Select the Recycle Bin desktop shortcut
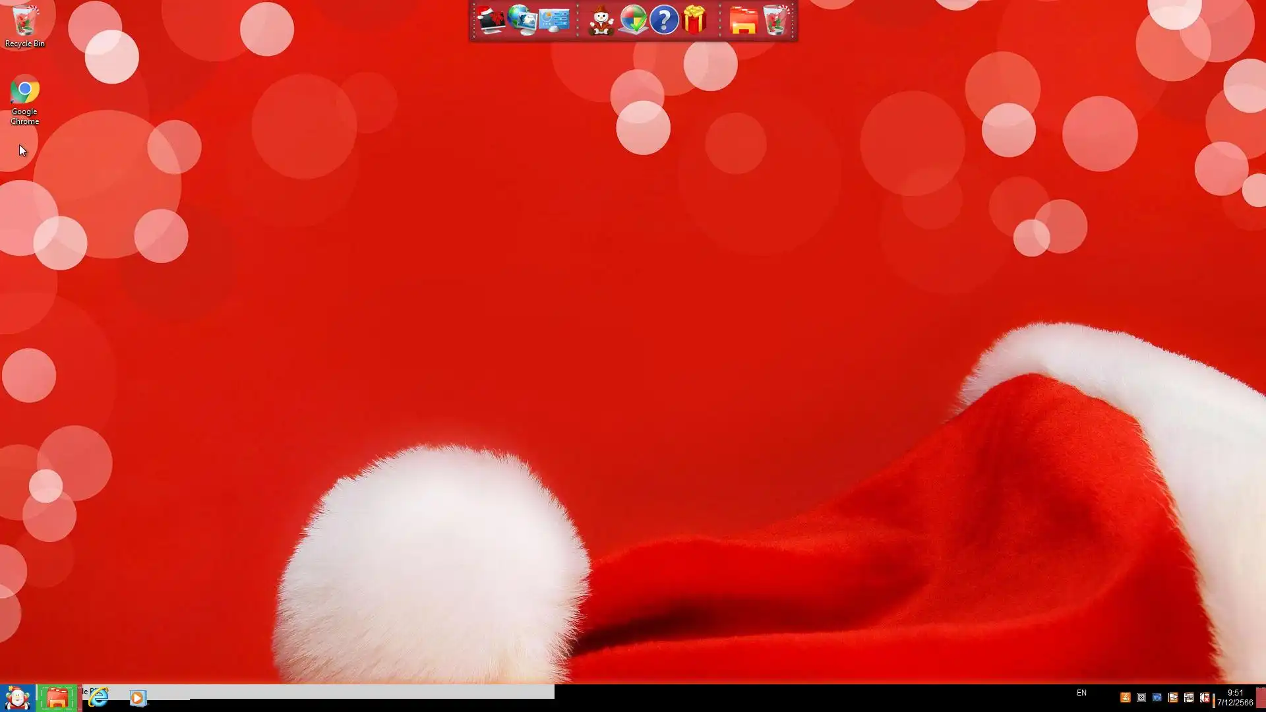The image size is (1266, 712). pyautogui.click(x=25, y=26)
